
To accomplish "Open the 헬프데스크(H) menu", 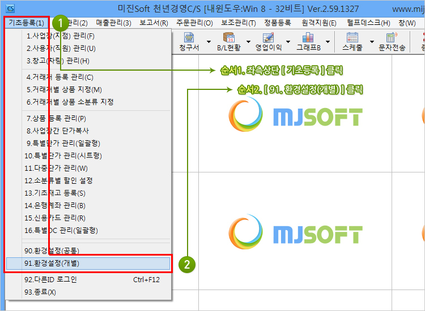I will click(368, 23).
